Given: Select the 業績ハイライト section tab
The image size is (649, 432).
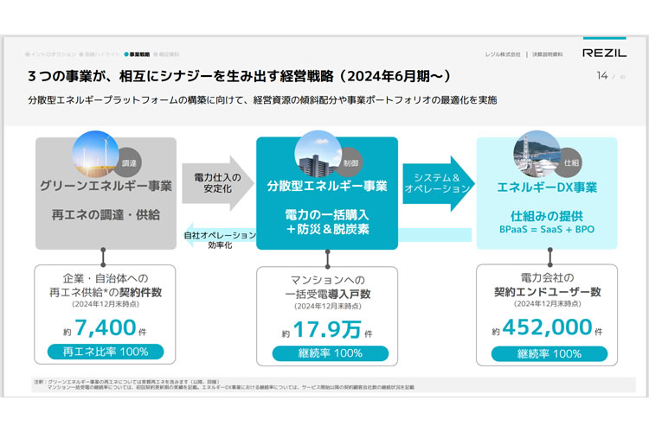Looking at the screenshot, I should (100, 54).
